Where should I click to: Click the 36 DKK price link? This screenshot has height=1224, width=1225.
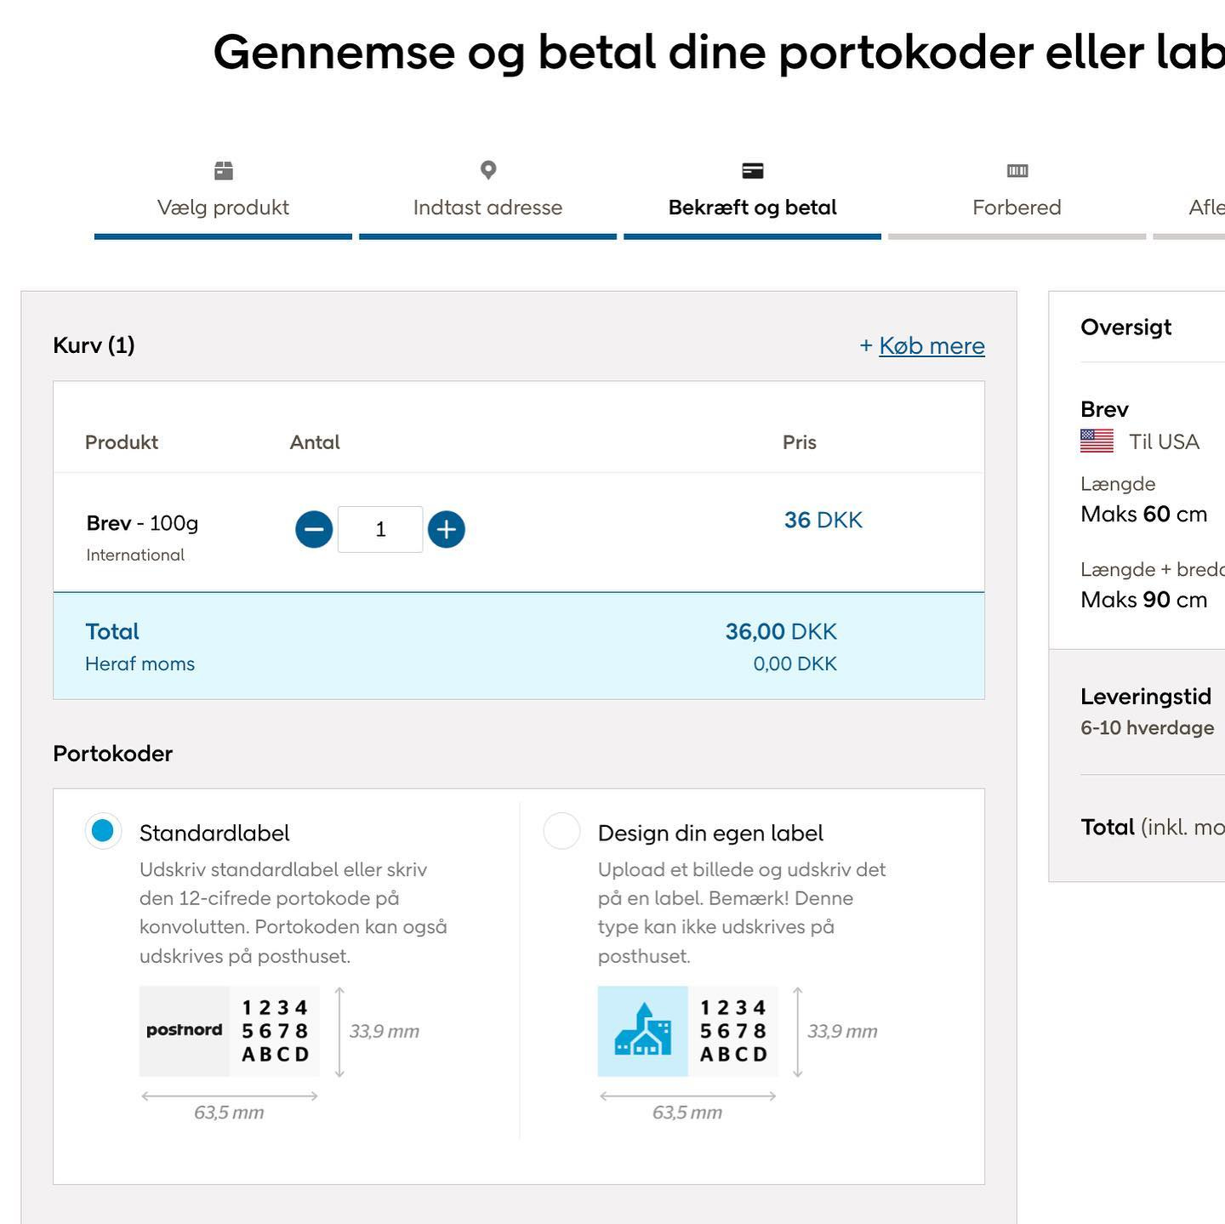tap(823, 520)
